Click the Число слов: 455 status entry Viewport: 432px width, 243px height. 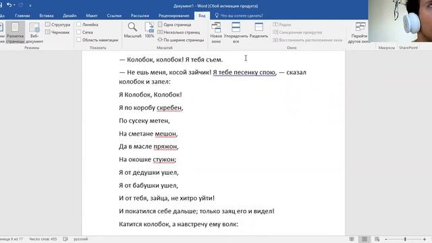tap(43, 239)
